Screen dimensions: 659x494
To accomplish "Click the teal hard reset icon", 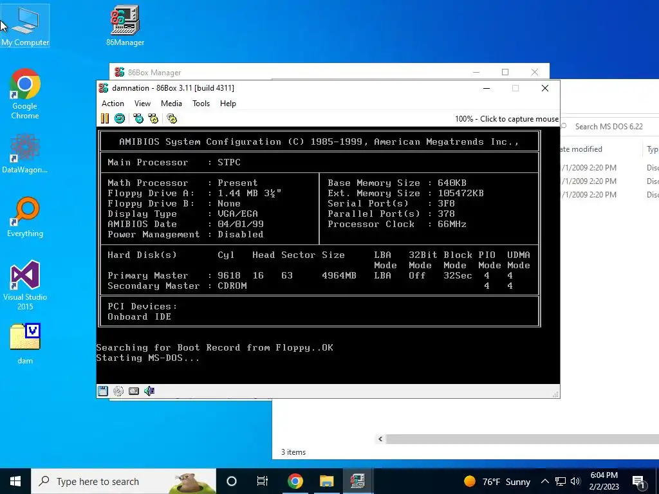I will tap(120, 118).
